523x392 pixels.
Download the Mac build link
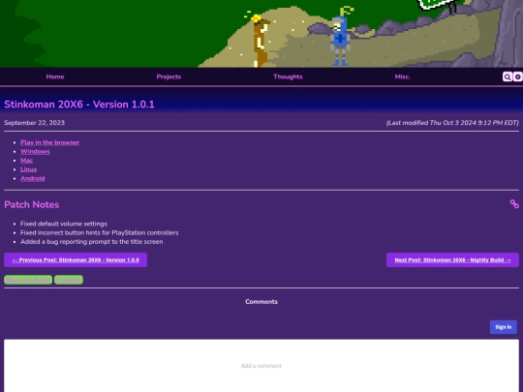[x=27, y=161]
